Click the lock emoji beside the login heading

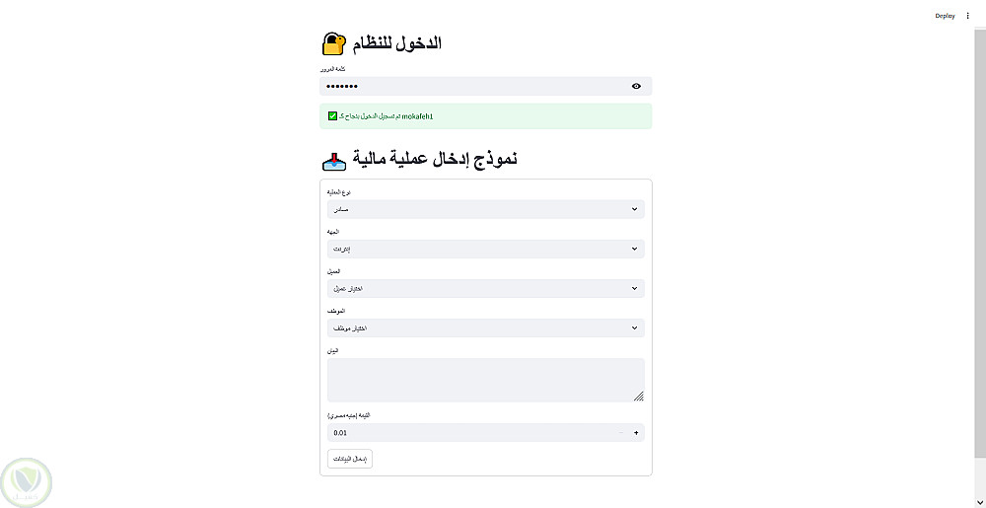[334, 43]
